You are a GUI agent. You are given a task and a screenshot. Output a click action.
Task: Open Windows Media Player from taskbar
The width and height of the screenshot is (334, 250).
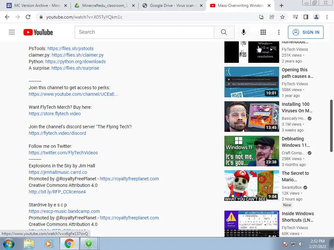click(x=49, y=243)
